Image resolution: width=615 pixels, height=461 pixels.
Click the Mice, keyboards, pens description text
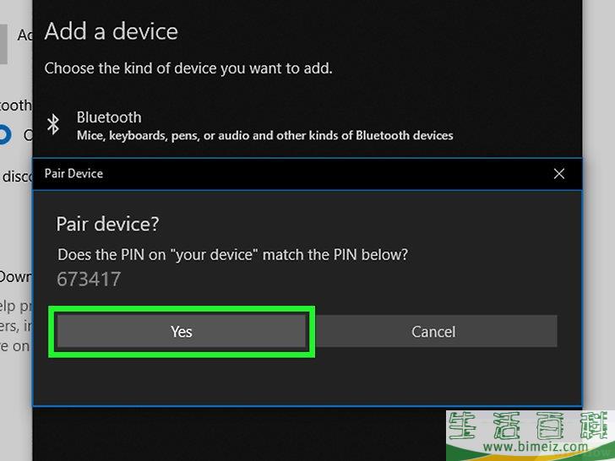tap(264, 136)
